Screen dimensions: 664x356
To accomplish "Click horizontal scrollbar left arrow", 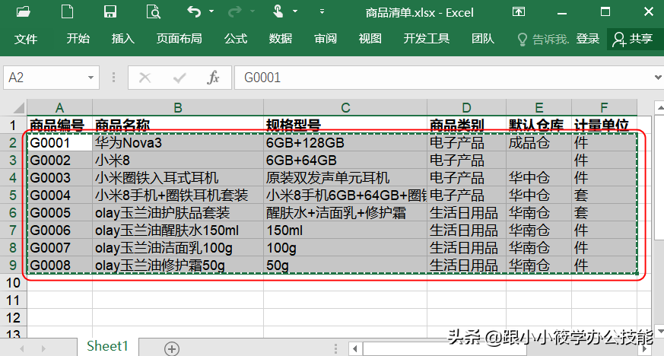I will (x=355, y=349).
